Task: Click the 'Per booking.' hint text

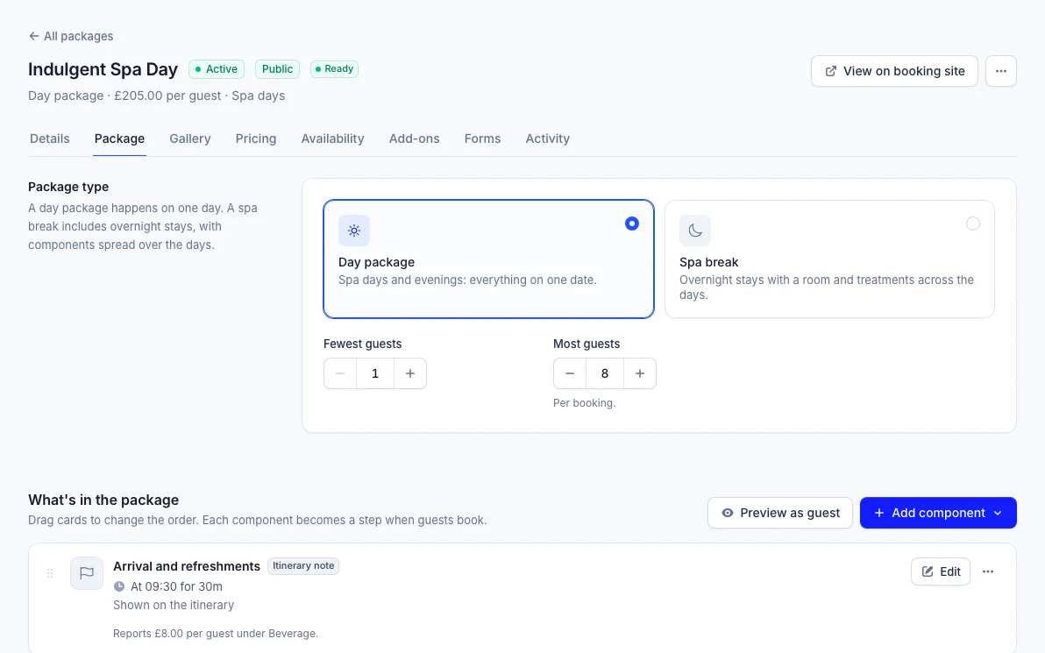Action: coord(585,403)
